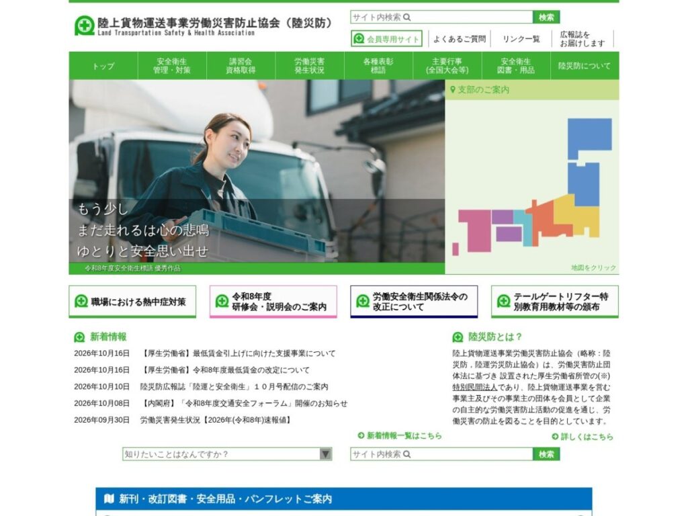Image resolution: width=688 pixels, height=516 pixels.
Task: Click the icon on 労働安全衛生関係法令の改正 banner
Action: click(363, 301)
